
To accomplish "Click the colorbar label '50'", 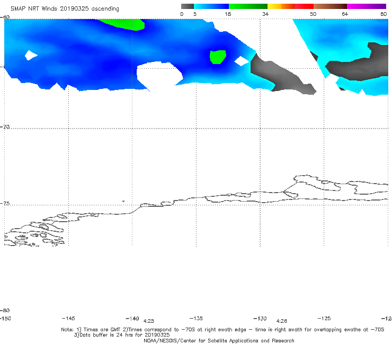I will [313, 14].
